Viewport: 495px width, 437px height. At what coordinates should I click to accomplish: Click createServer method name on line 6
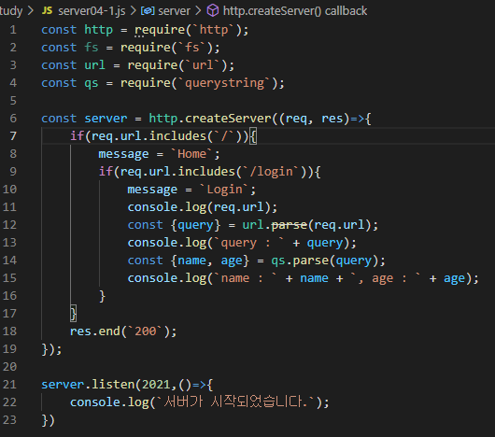click(228, 119)
